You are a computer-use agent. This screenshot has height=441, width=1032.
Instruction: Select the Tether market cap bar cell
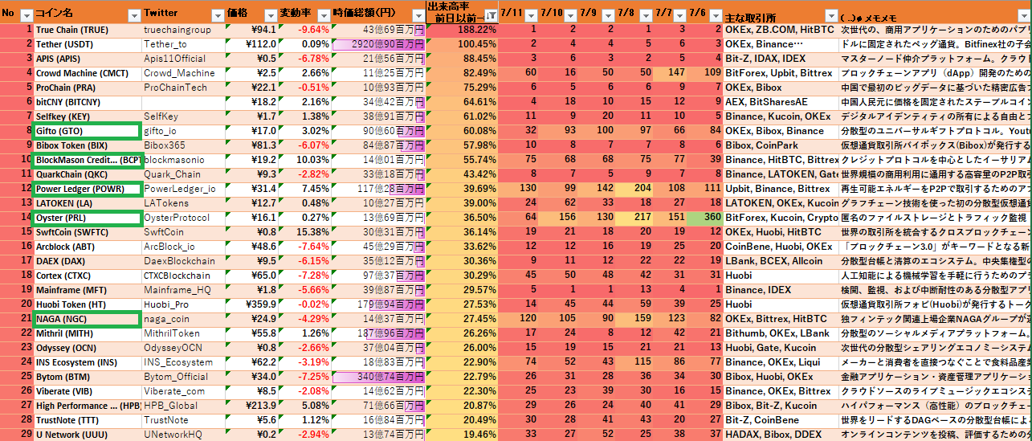[x=377, y=44]
